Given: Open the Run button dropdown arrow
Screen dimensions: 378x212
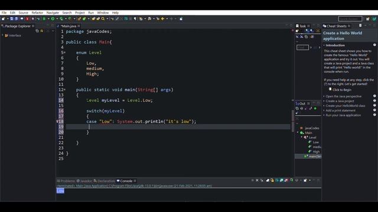Looking at the screenshot, I should [x=57, y=18].
